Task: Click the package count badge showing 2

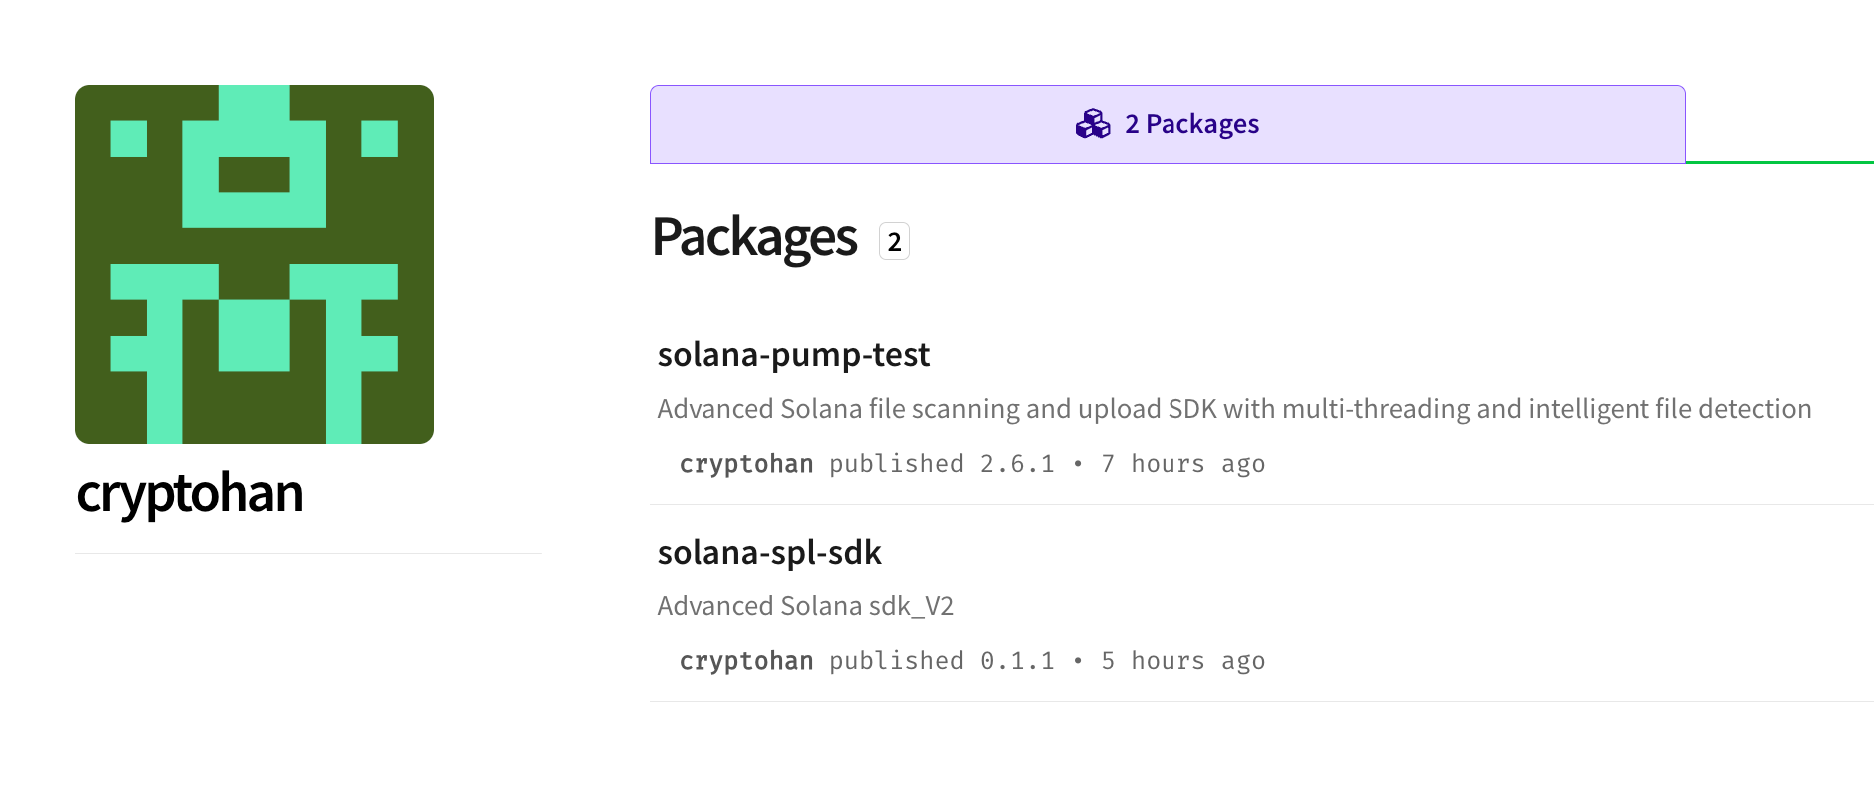Action: 894,241
